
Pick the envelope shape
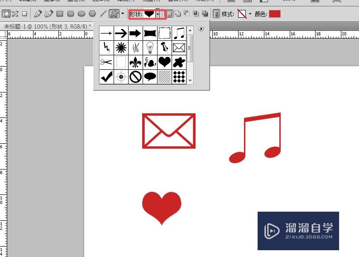pos(179,48)
